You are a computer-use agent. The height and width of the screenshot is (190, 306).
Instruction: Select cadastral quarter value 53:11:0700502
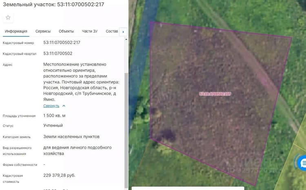(58, 54)
